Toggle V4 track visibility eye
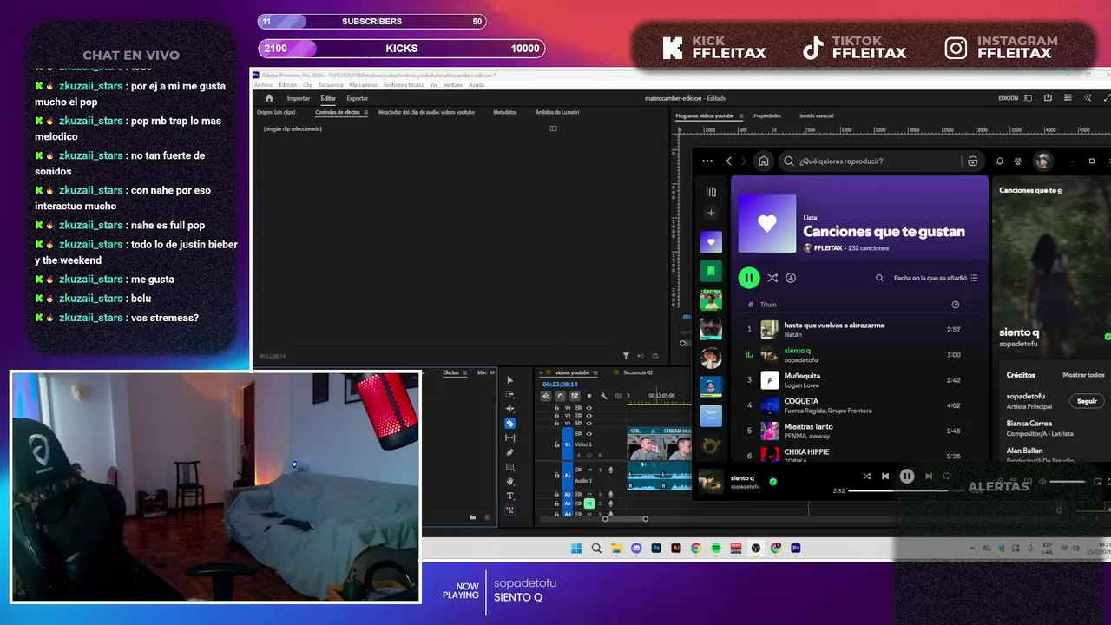The width and height of the screenshot is (1111, 625). coord(589,407)
